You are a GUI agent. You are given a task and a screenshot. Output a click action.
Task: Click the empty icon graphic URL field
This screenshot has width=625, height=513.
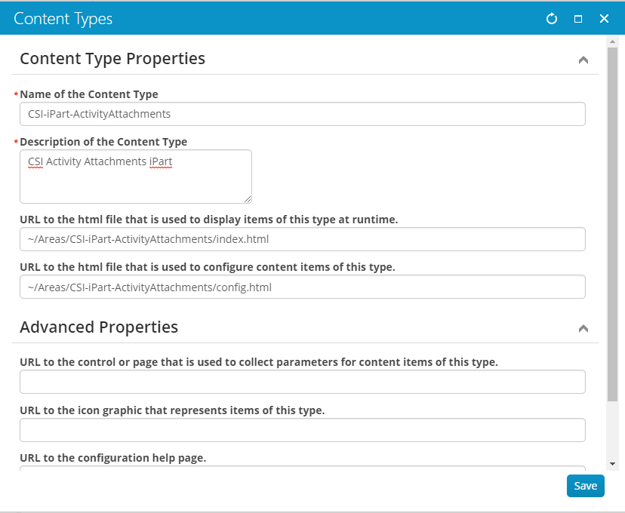click(302, 430)
